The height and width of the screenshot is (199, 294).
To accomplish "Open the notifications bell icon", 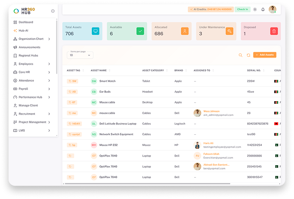I will [263, 9].
